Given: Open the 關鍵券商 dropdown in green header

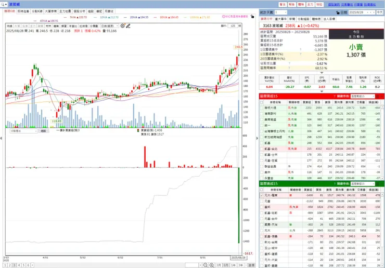Looking at the screenshot, I should pyautogui.click(x=363, y=184).
